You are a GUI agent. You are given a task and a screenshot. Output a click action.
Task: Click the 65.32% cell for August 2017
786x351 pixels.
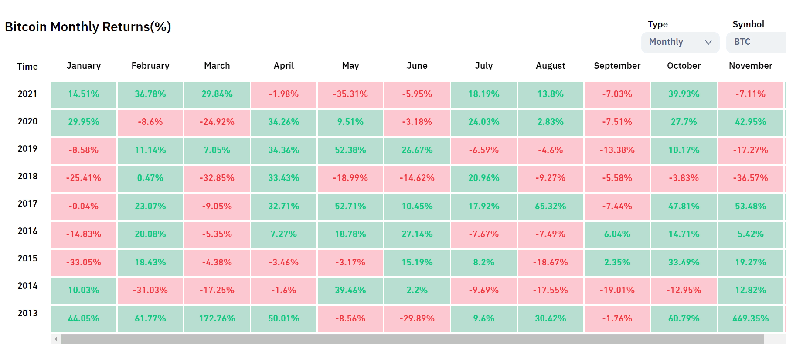click(x=551, y=206)
